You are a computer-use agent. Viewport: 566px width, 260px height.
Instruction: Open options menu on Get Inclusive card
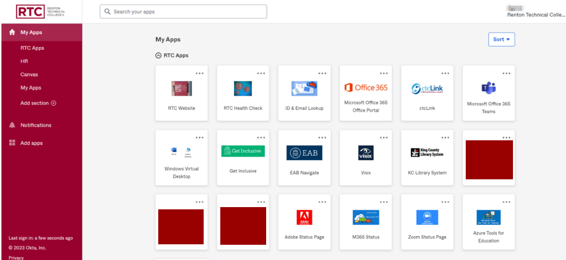pyautogui.click(x=261, y=138)
